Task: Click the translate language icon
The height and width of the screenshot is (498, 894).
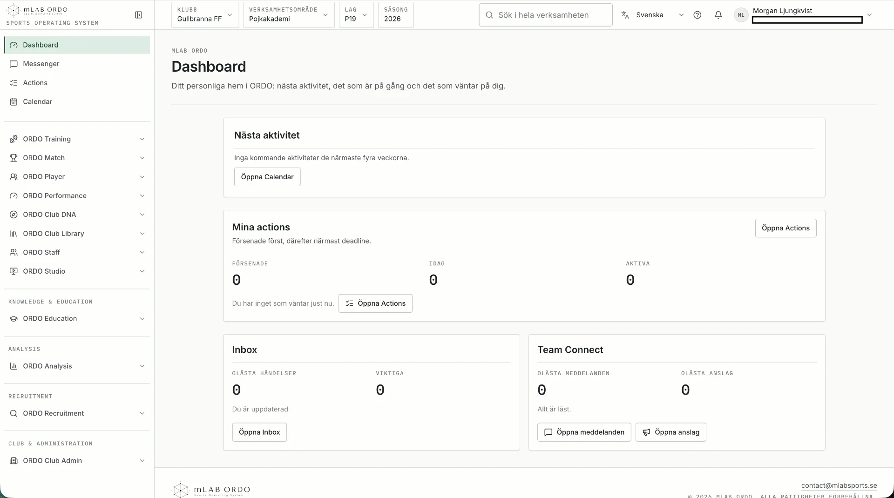Action: coord(625,15)
